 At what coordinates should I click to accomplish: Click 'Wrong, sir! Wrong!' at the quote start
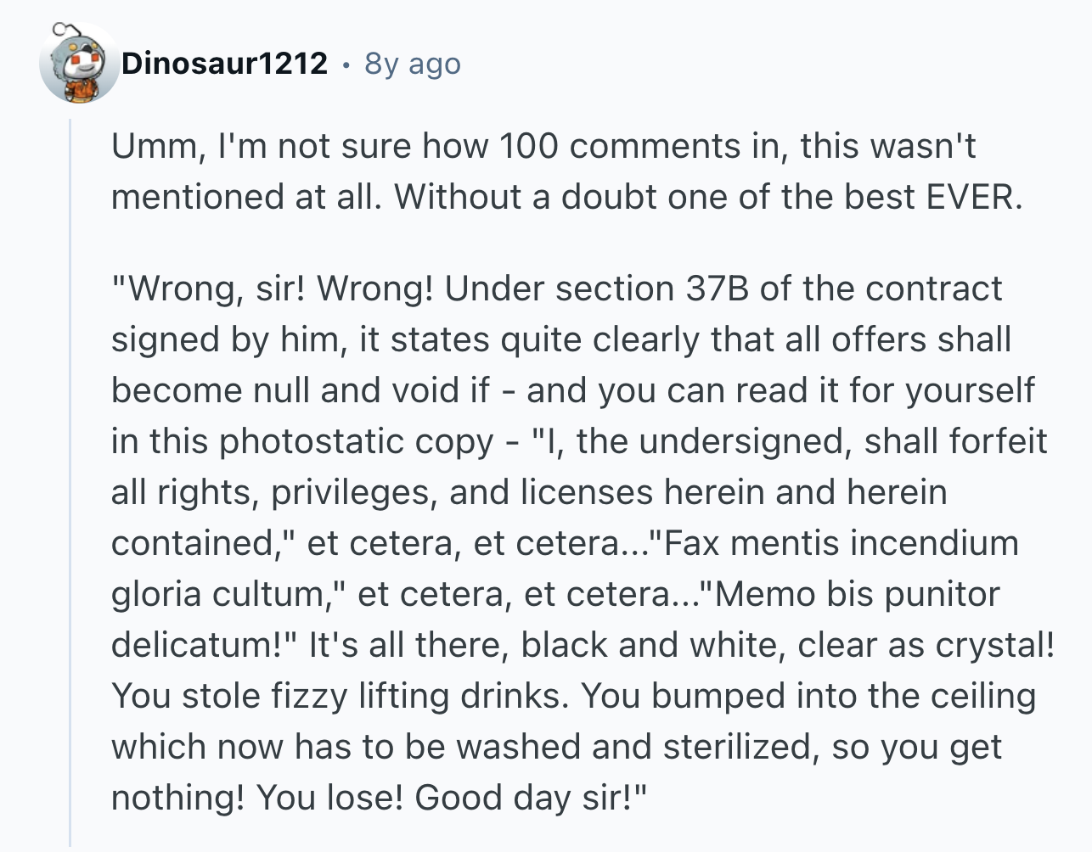[273, 289]
